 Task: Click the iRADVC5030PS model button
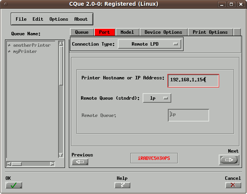point(154,158)
